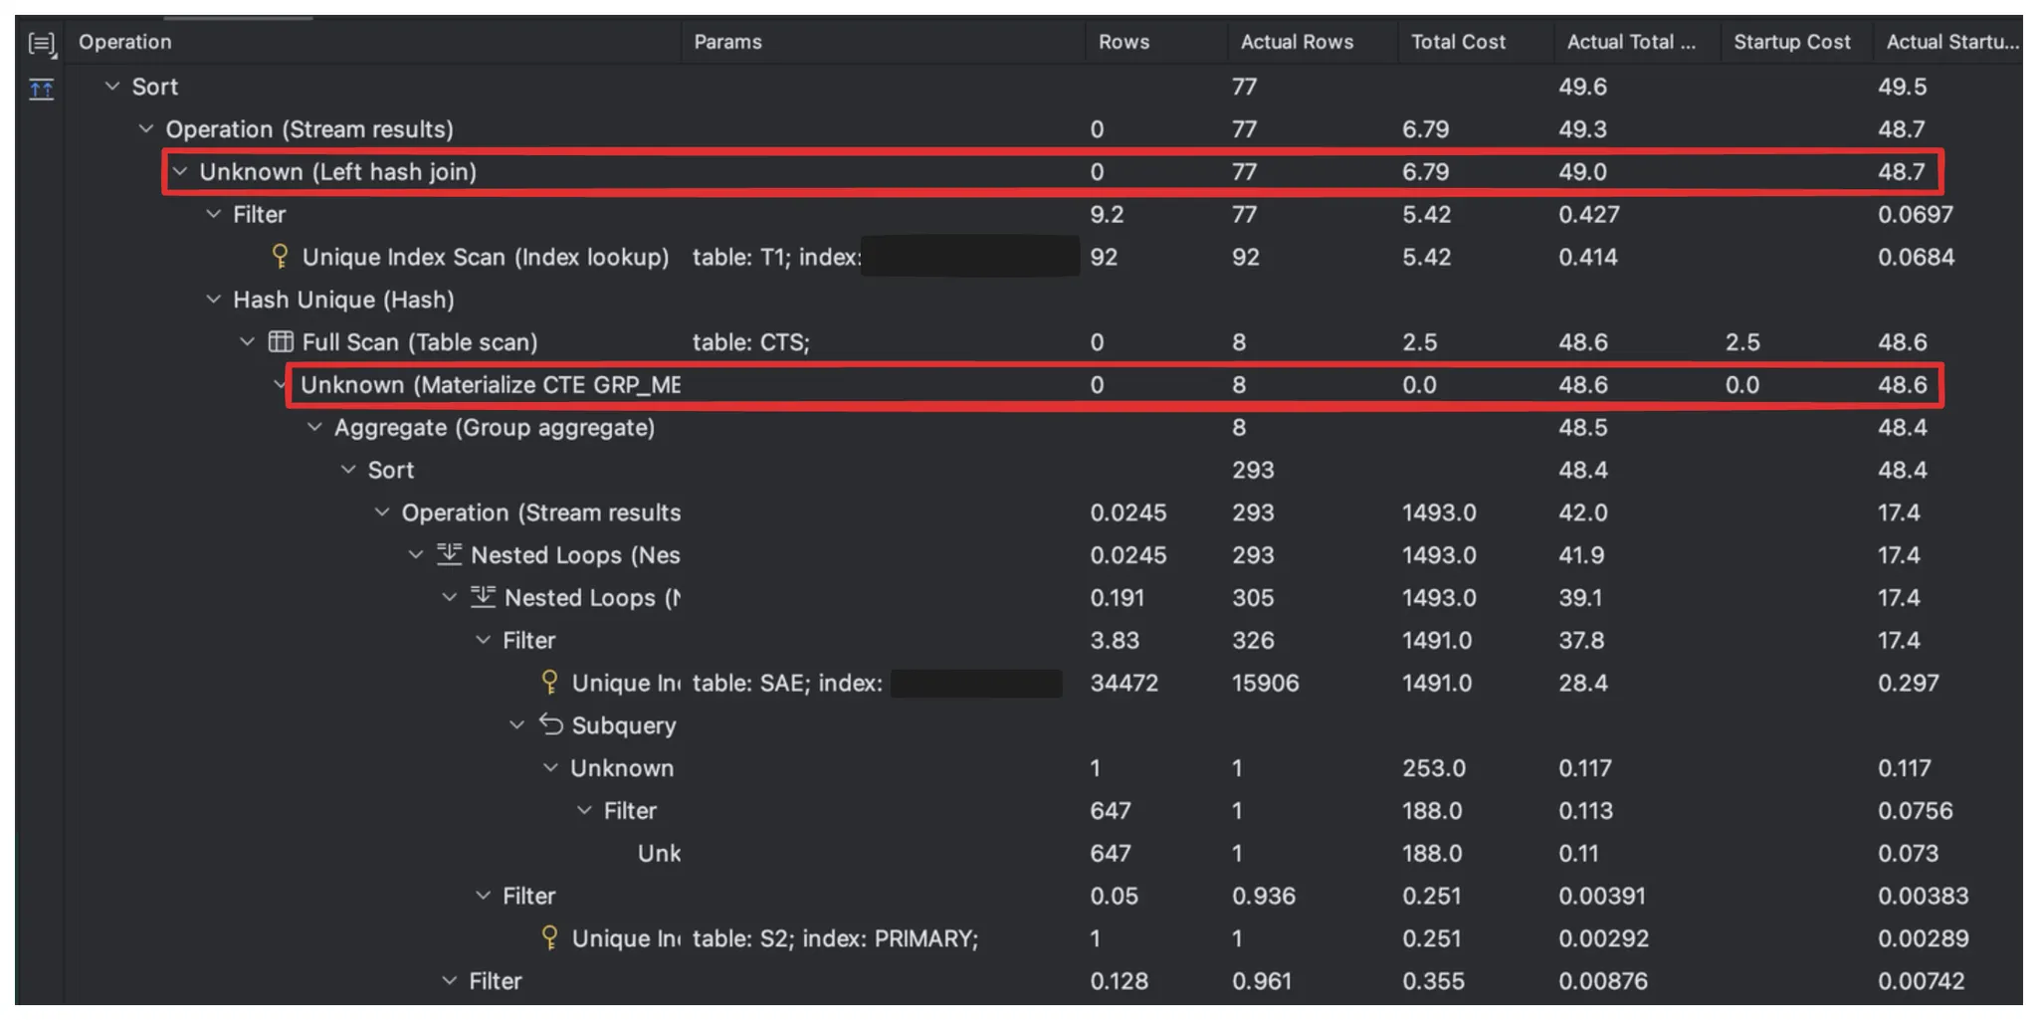Click the Subquery return-arrow icon
Image resolution: width=2038 pixels, height=1020 pixels.
(x=550, y=724)
